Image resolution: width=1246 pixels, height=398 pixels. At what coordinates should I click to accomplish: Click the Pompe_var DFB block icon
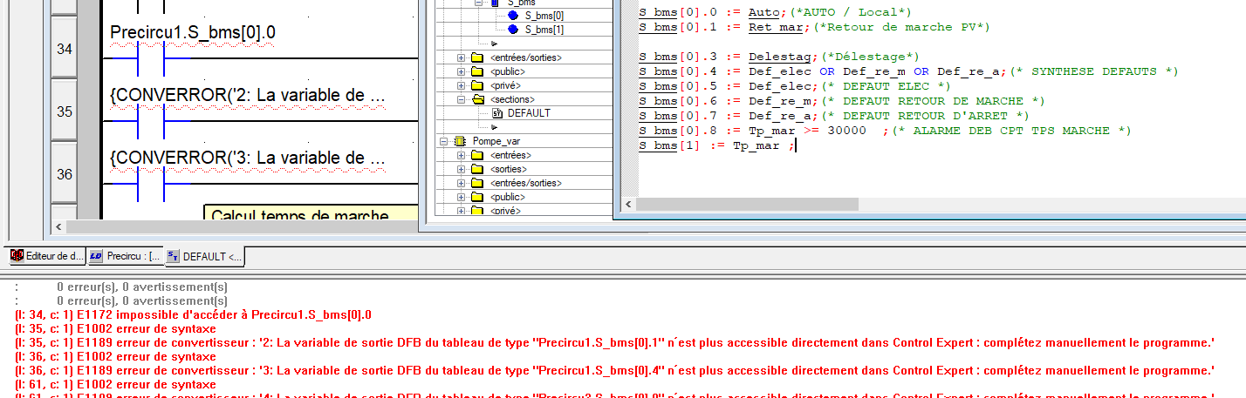point(459,141)
